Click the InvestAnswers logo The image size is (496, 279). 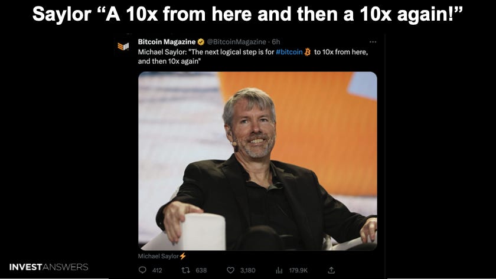[x=48, y=267]
